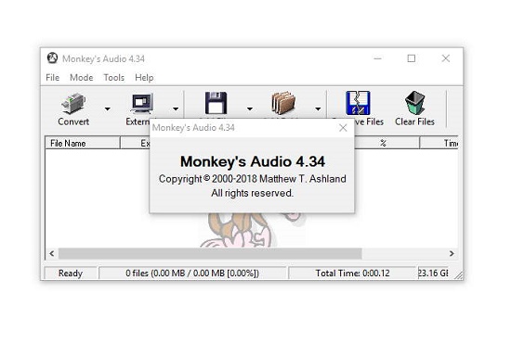
Task: Click the window resize grip in status bar
Action: point(459,275)
